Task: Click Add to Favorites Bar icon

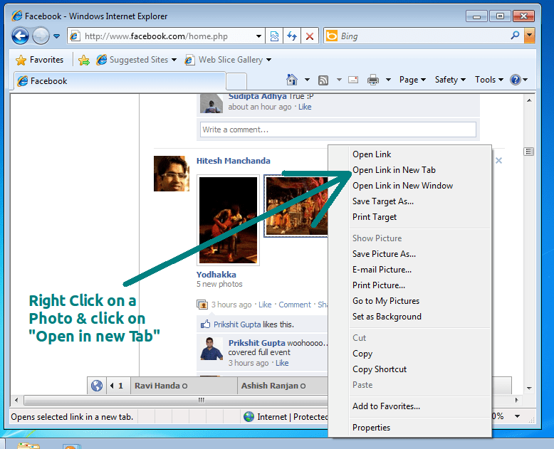Action: (x=84, y=60)
